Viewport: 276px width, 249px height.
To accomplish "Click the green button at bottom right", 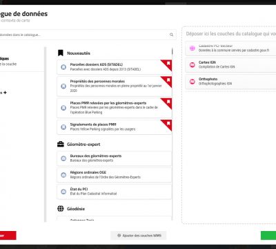I will pos(268,235).
